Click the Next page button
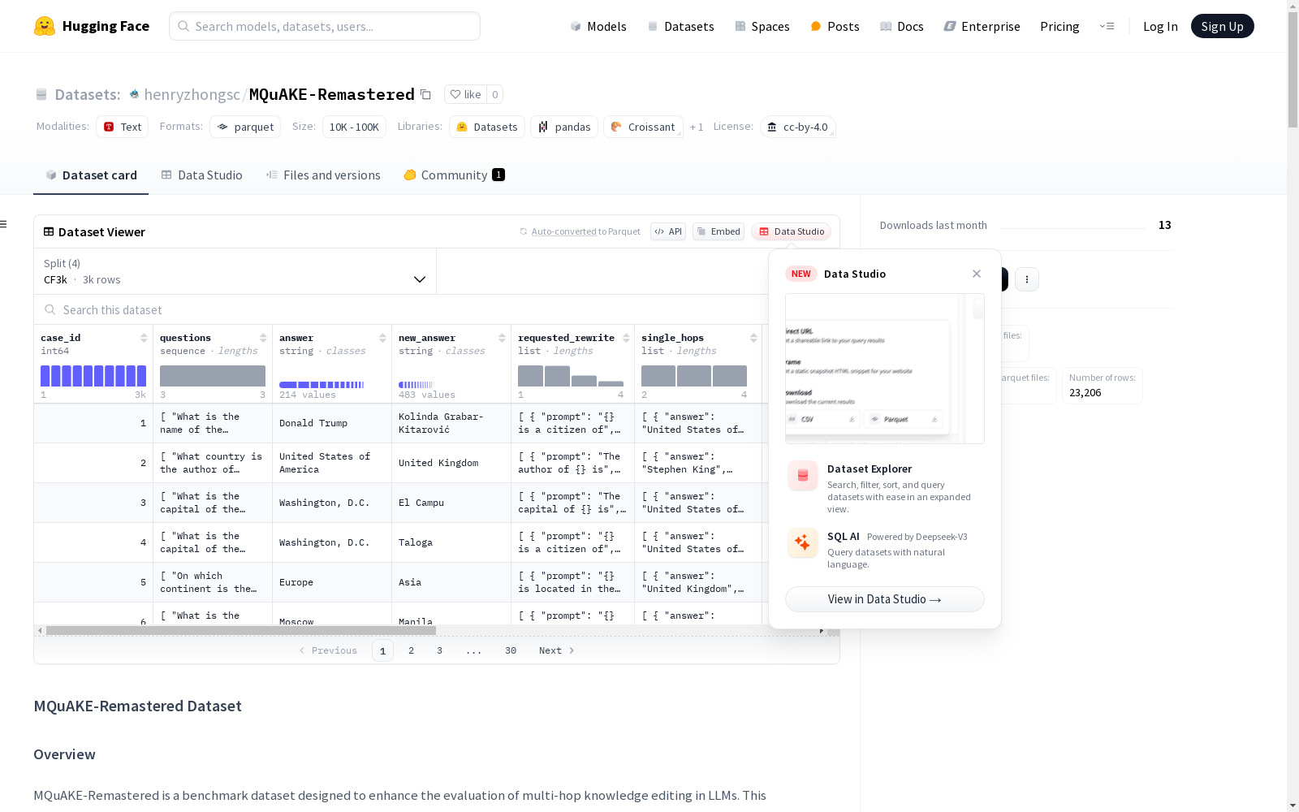 [557, 650]
